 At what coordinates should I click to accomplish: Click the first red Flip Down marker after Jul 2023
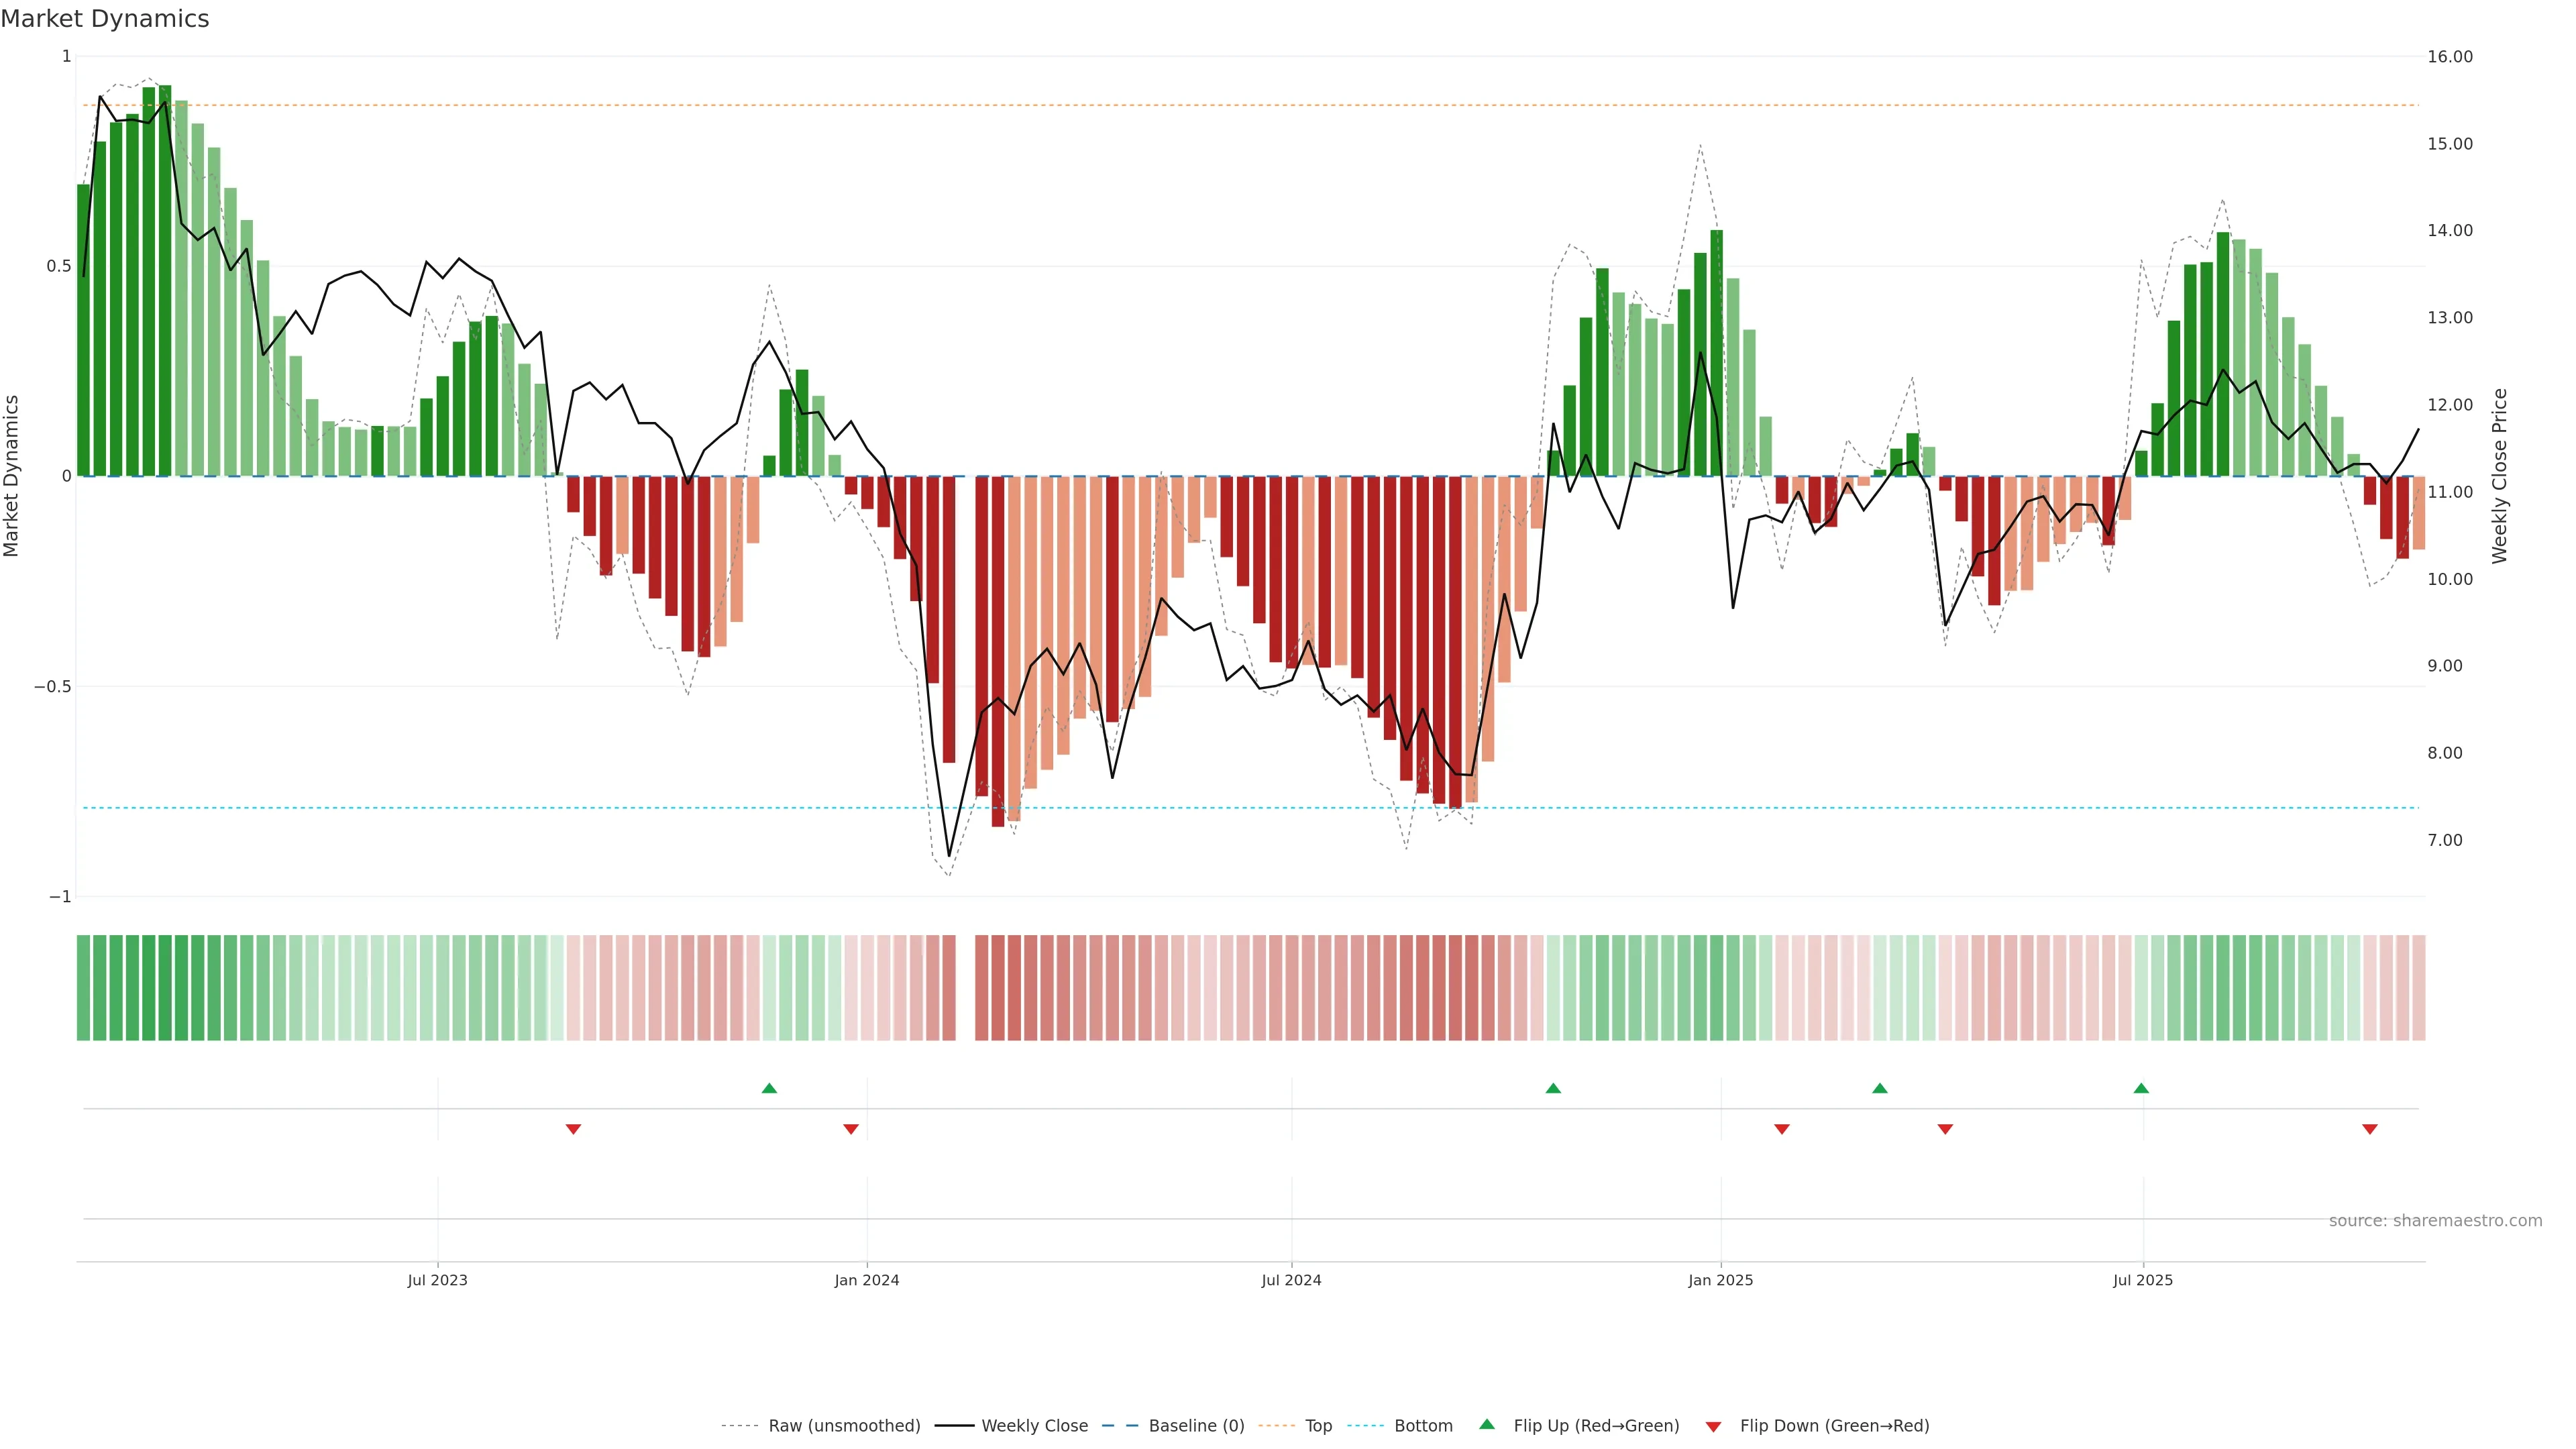tap(573, 1129)
